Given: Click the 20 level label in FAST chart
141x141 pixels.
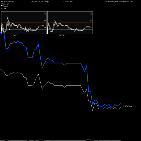Looking at the screenshot, I should click(x=45, y=28).
